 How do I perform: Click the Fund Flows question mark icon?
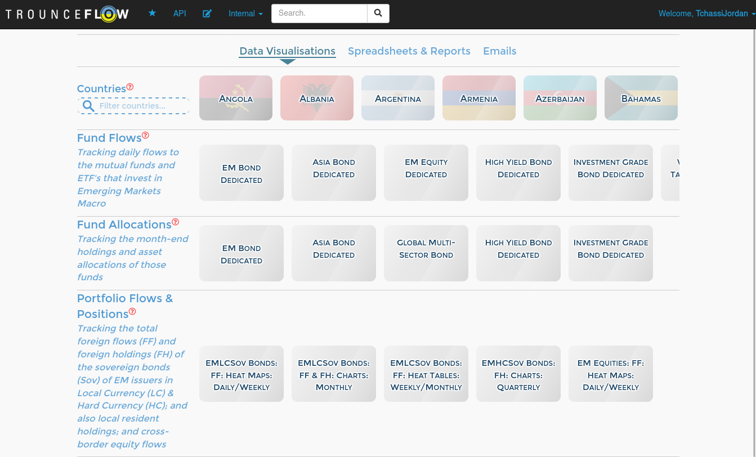coord(145,135)
